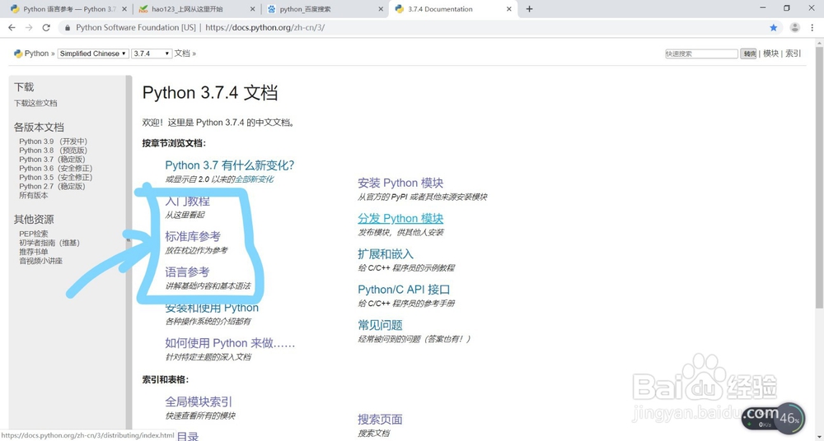The image size is (824, 441).
Task: Open Python 3.5 (安全修正) link
Action: coord(56,177)
